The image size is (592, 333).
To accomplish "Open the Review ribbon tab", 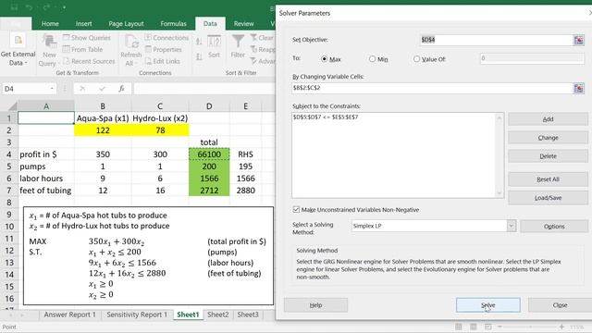I will tap(243, 23).
